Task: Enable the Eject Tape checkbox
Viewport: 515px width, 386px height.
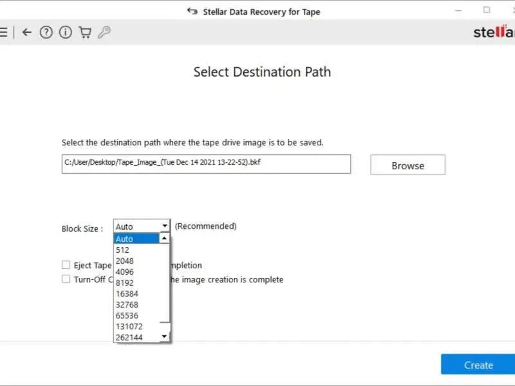Action: click(x=66, y=265)
